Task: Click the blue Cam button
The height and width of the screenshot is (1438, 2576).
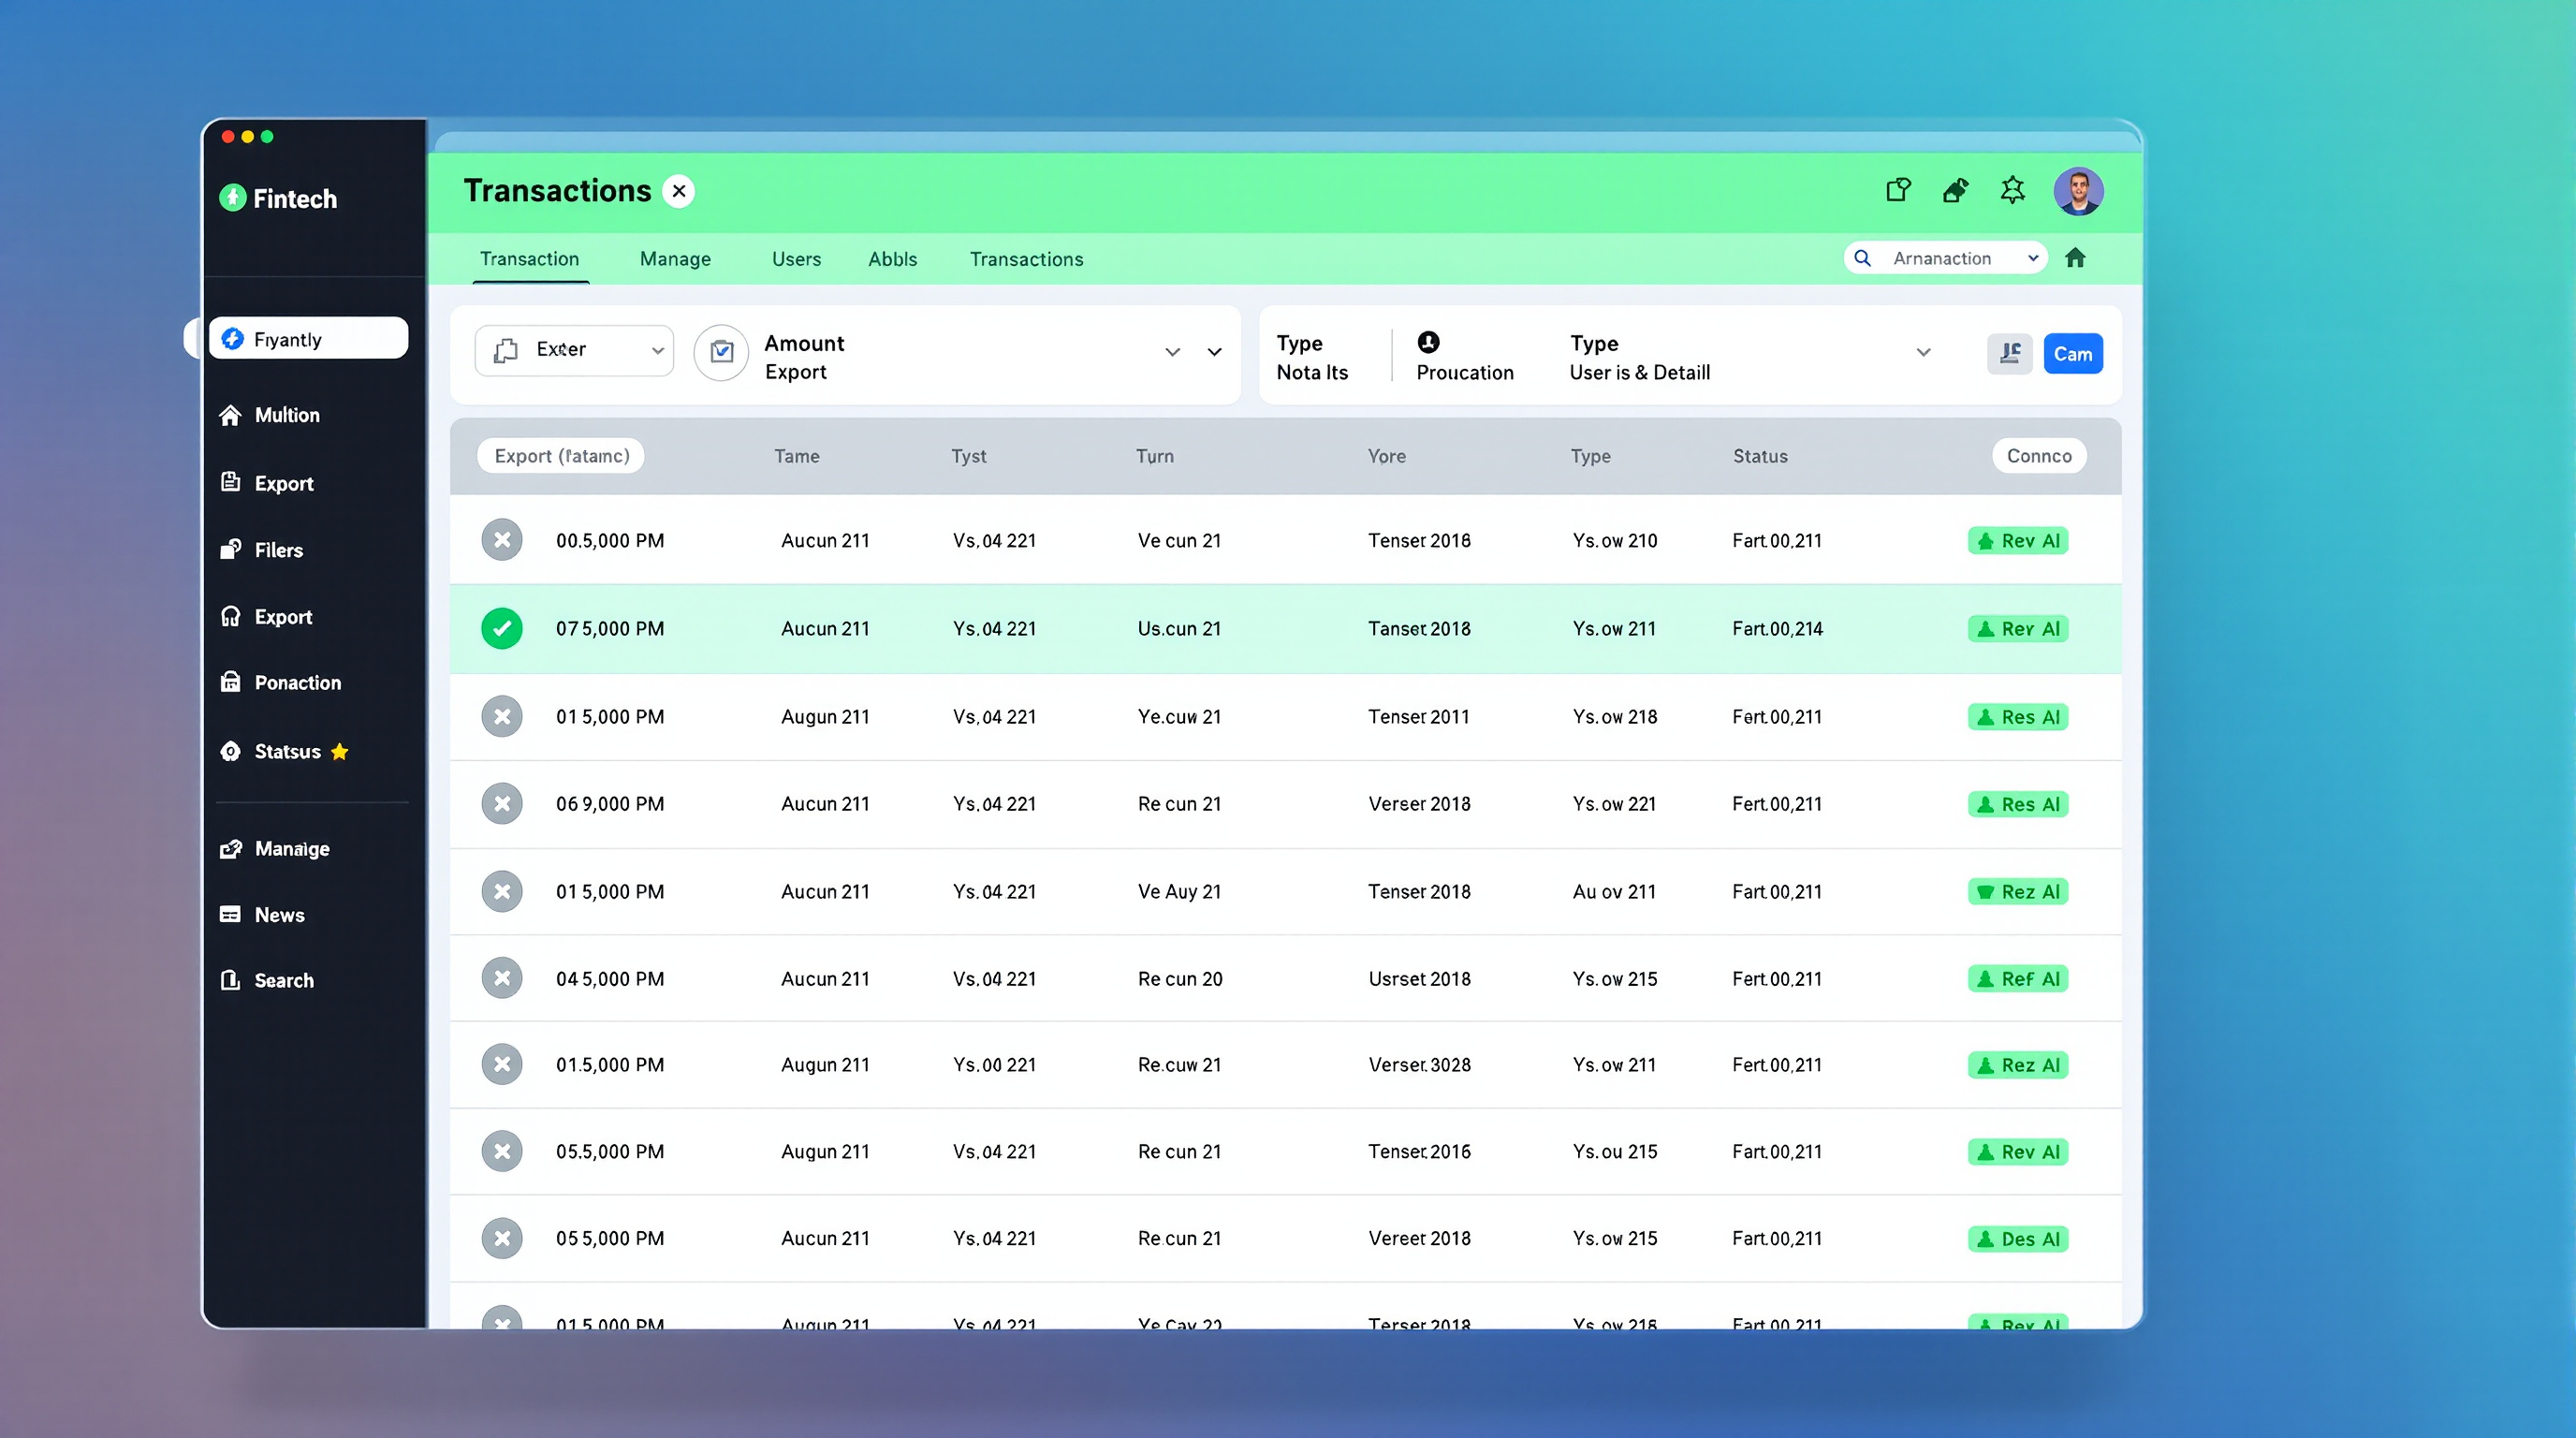Action: 2072,354
